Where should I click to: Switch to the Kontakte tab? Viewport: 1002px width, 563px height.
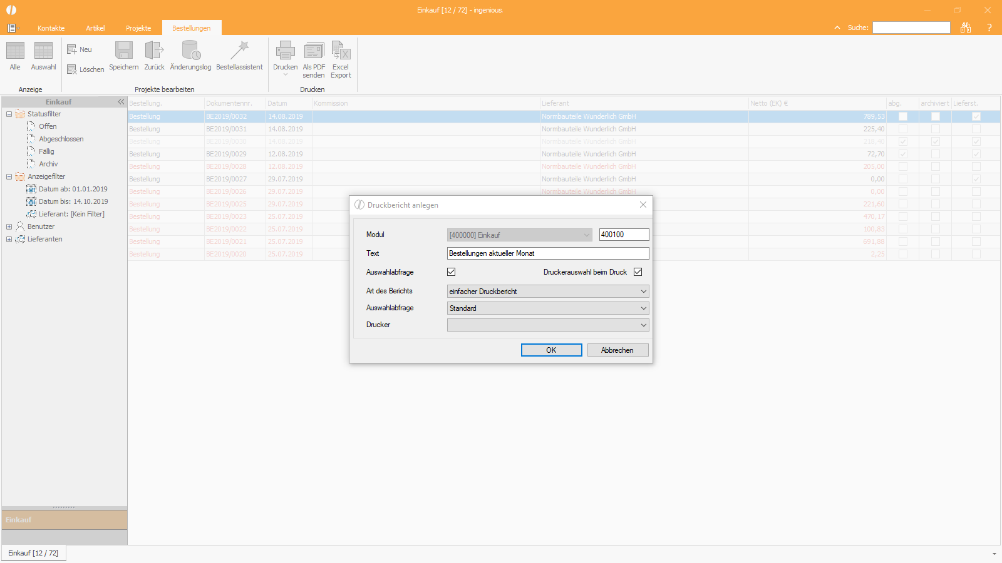[51, 28]
